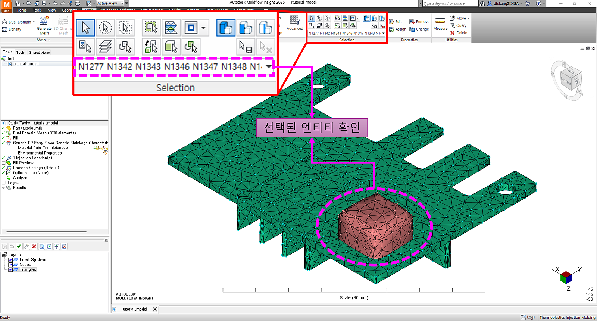This screenshot has width=597, height=321.
Task: Click the Logs icon in the status bar
Action: point(523,317)
